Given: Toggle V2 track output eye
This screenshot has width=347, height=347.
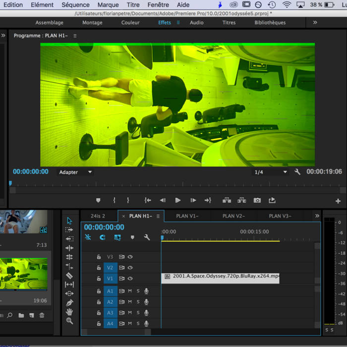Looking at the screenshot, I should (130, 268).
